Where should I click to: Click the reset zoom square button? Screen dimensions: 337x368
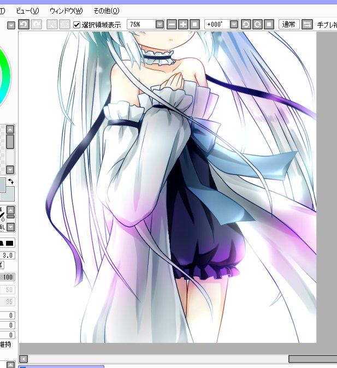pyautogui.click(x=194, y=25)
